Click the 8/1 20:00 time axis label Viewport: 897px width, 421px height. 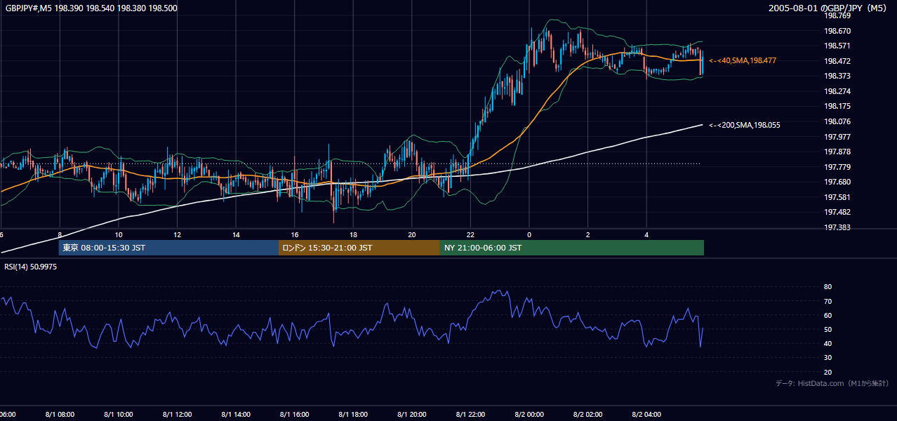tap(412, 414)
